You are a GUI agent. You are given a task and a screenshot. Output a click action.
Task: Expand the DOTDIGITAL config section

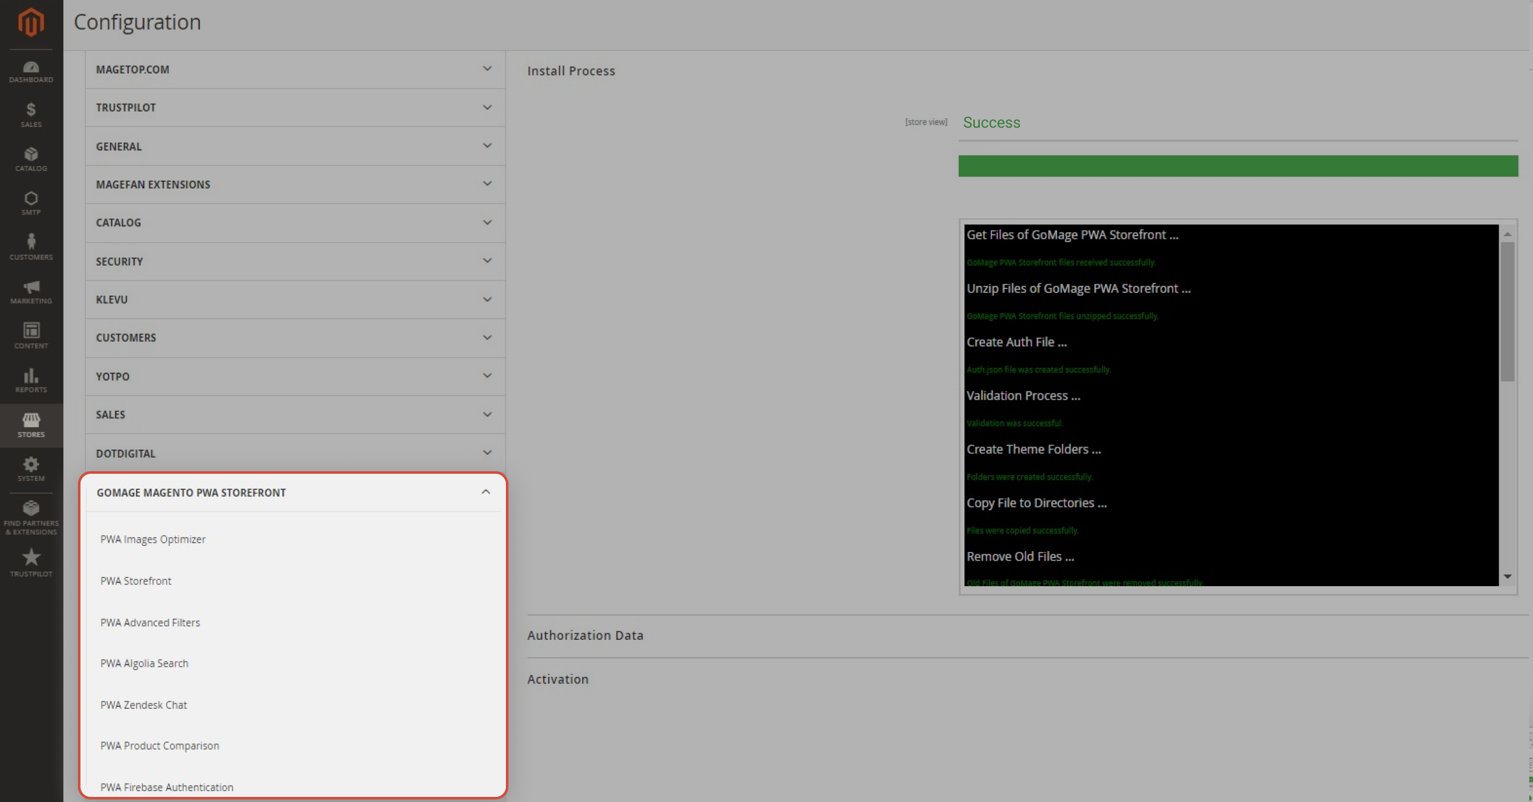tap(294, 453)
